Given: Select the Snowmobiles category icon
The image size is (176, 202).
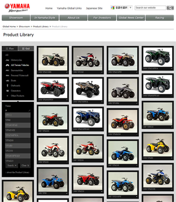Looking at the screenshot, I should 7,70.
